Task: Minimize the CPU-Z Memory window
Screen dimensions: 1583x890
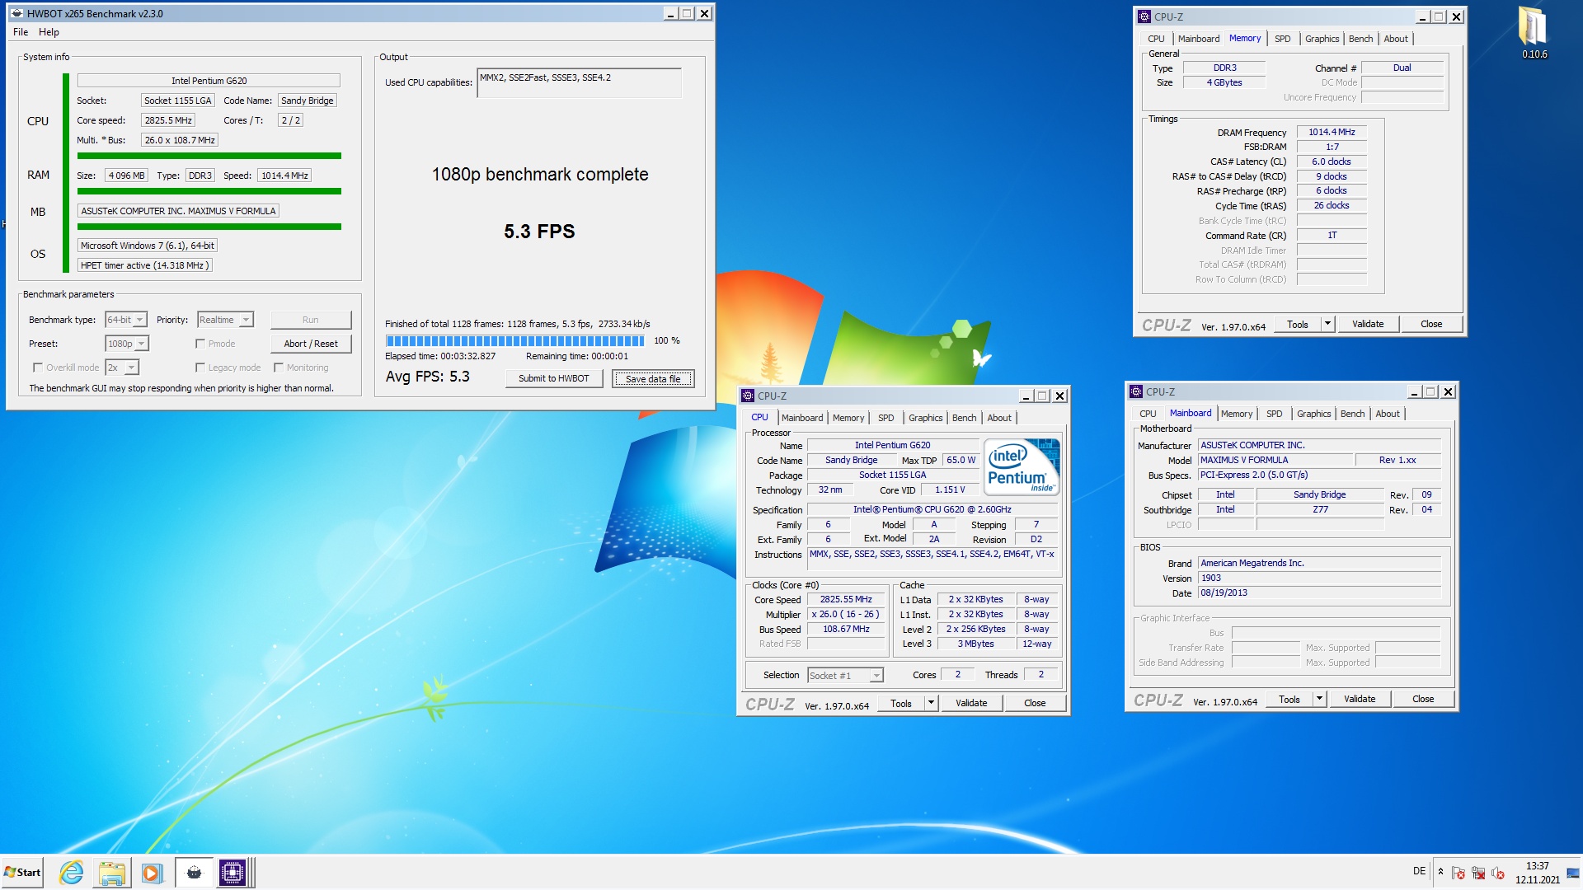Action: pos(1423,16)
